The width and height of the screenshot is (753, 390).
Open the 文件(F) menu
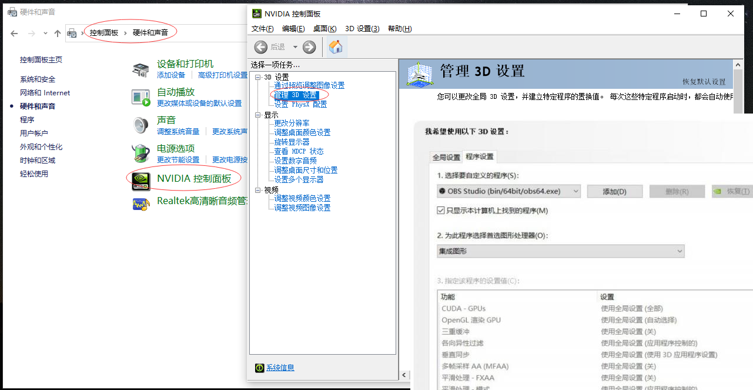263,28
